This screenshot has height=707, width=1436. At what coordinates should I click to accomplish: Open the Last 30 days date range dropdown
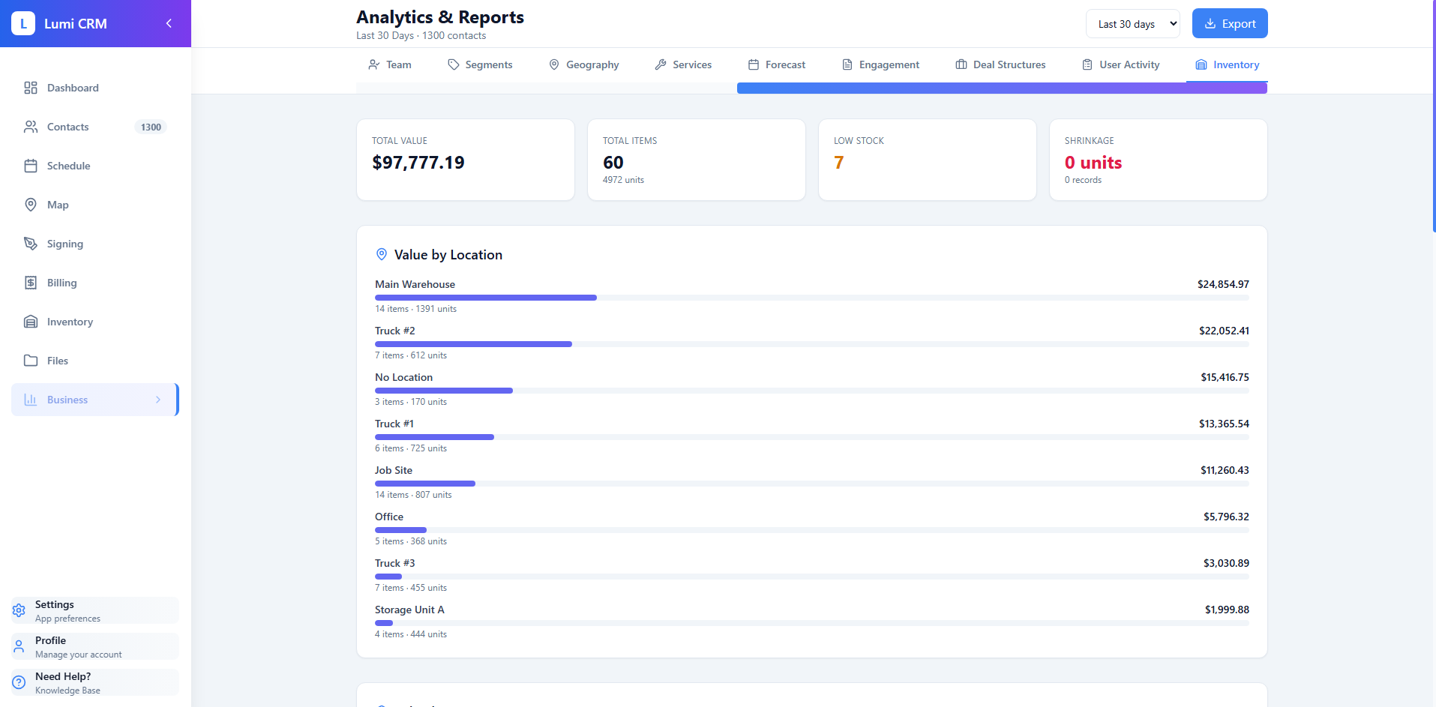(1132, 23)
